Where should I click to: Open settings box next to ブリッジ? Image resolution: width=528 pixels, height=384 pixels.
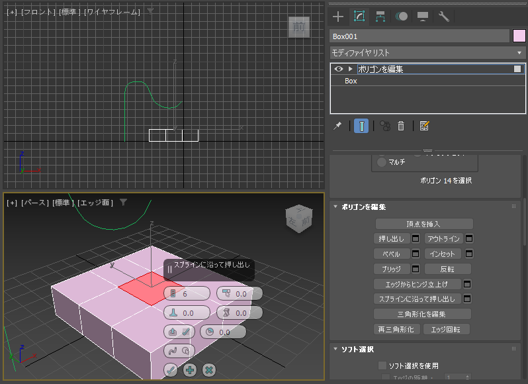416,269
